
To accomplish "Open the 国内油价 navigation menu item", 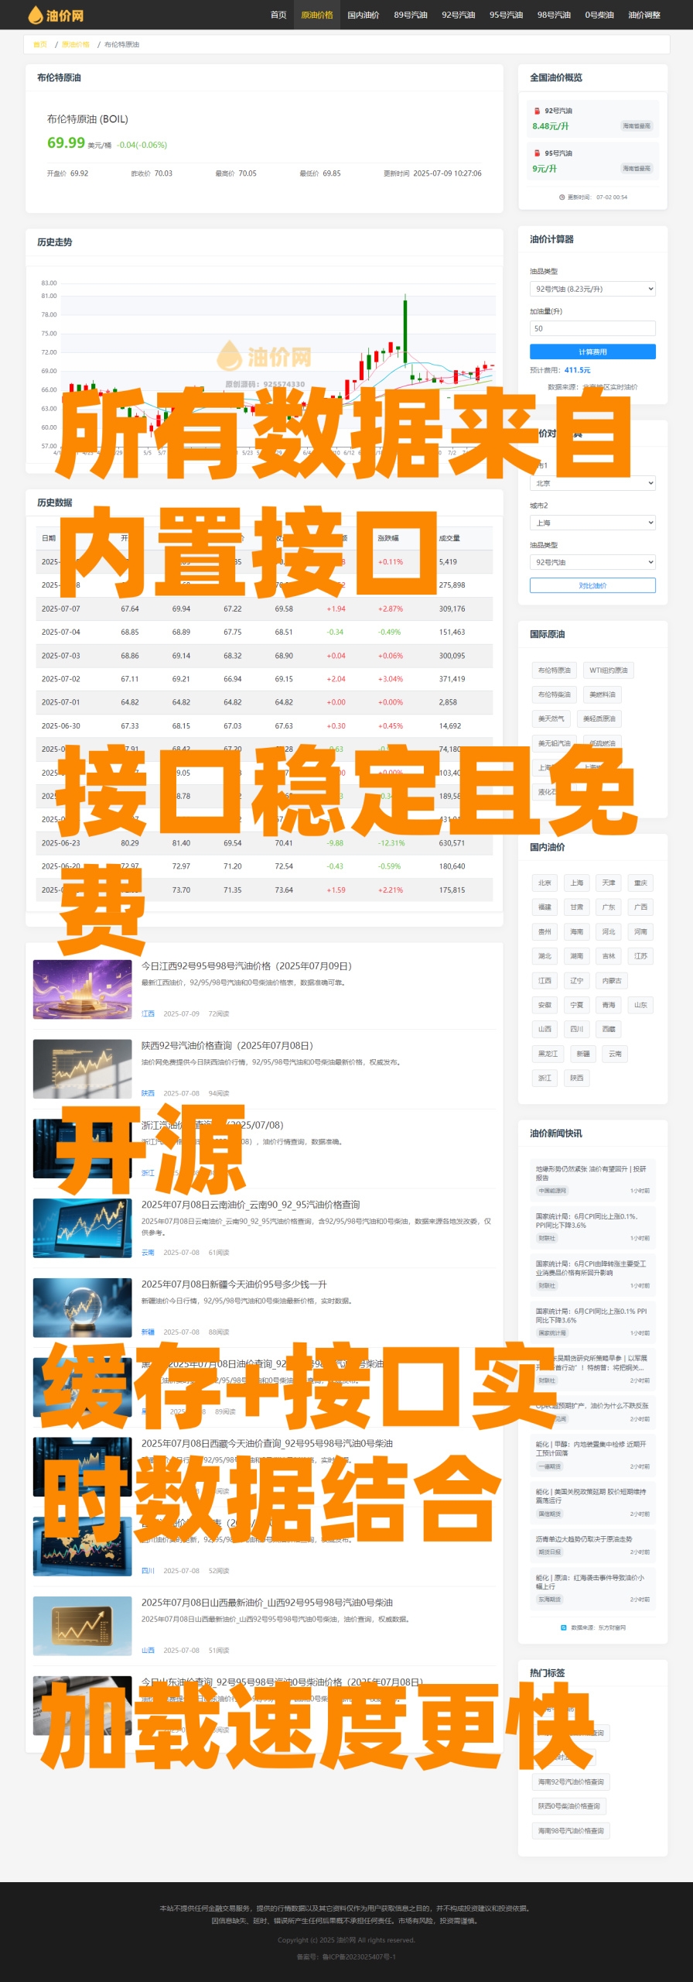I will tap(363, 15).
